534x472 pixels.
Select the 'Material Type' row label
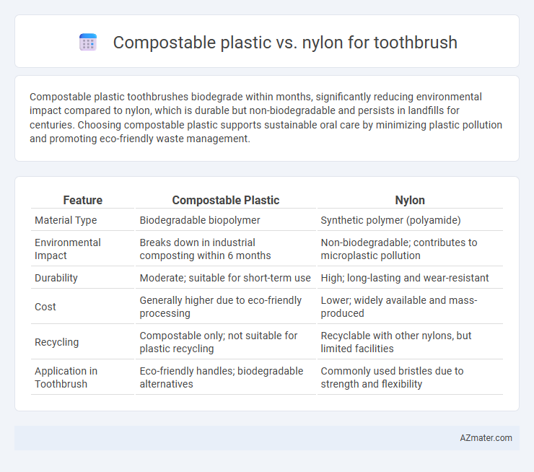click(66, 220)
